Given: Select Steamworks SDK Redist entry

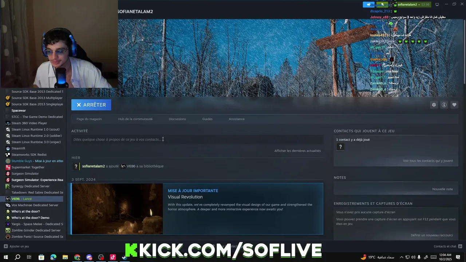Looking at the screenshot, I should click(x=29, y=155).
